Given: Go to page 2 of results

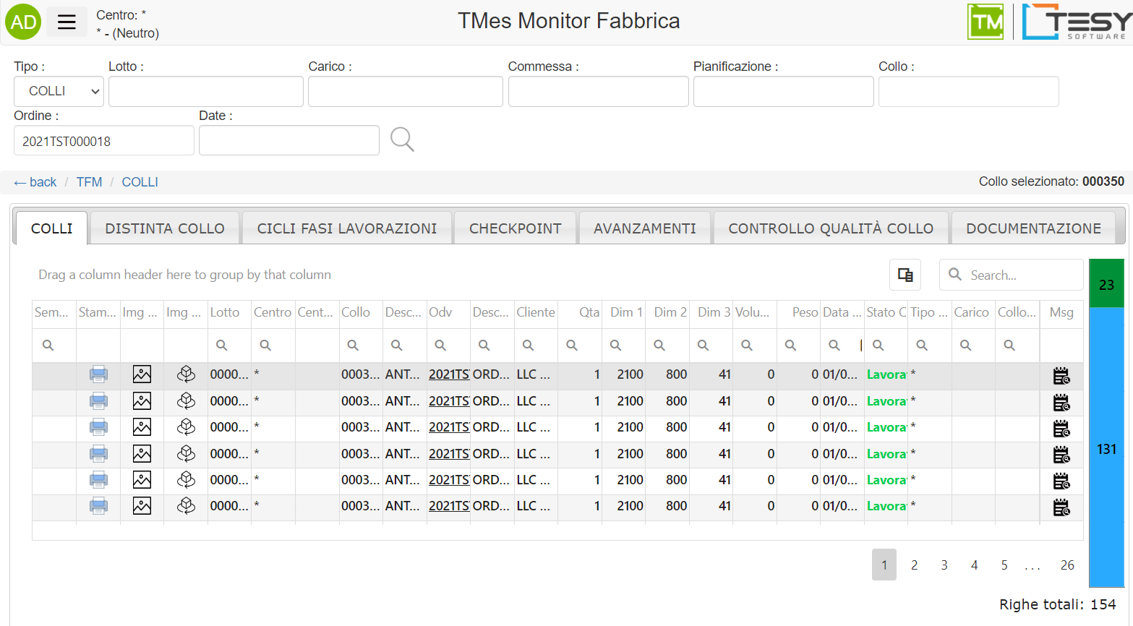Looking at the screenshot, I should pyautogui.click(x=914, y=565).
